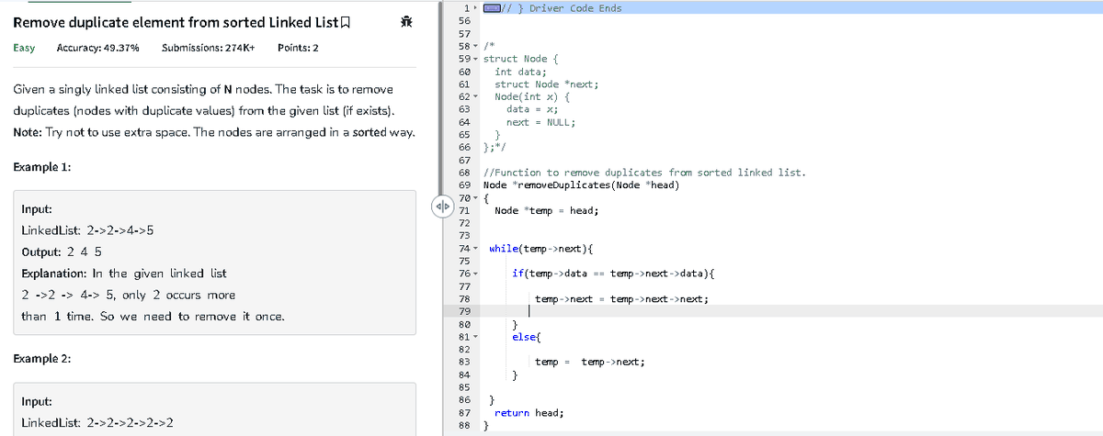1103x436 pixels.
Task: Click line number 79 in the gutter
Action: coord(464,312)
